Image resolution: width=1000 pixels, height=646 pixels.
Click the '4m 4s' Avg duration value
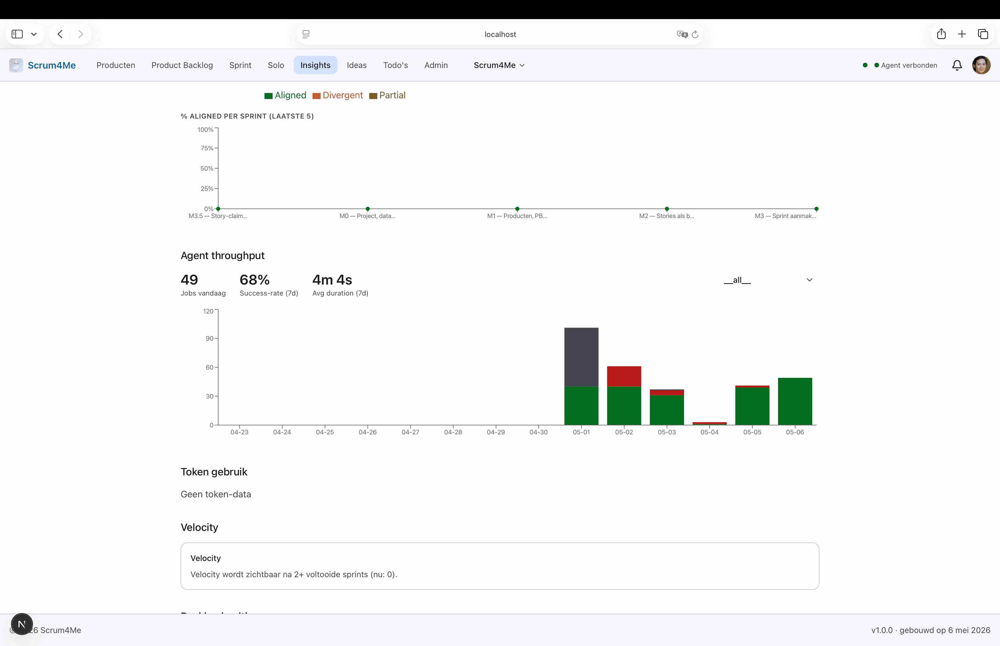pos(332,280)
